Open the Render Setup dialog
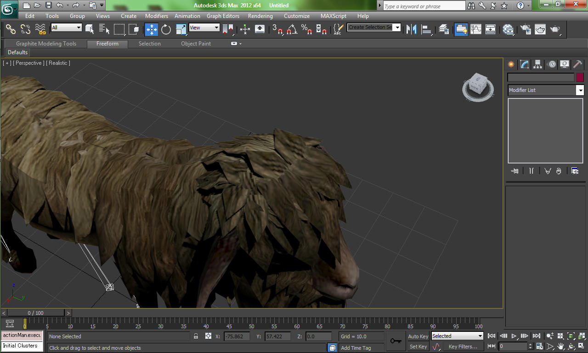 526,29
